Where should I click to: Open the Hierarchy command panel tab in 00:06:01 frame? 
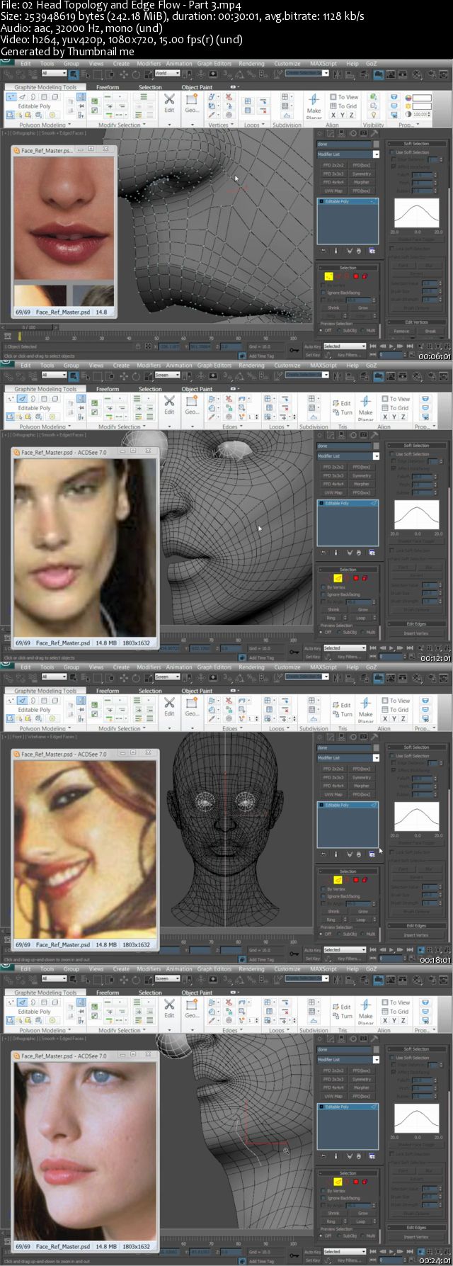point(340,132)
